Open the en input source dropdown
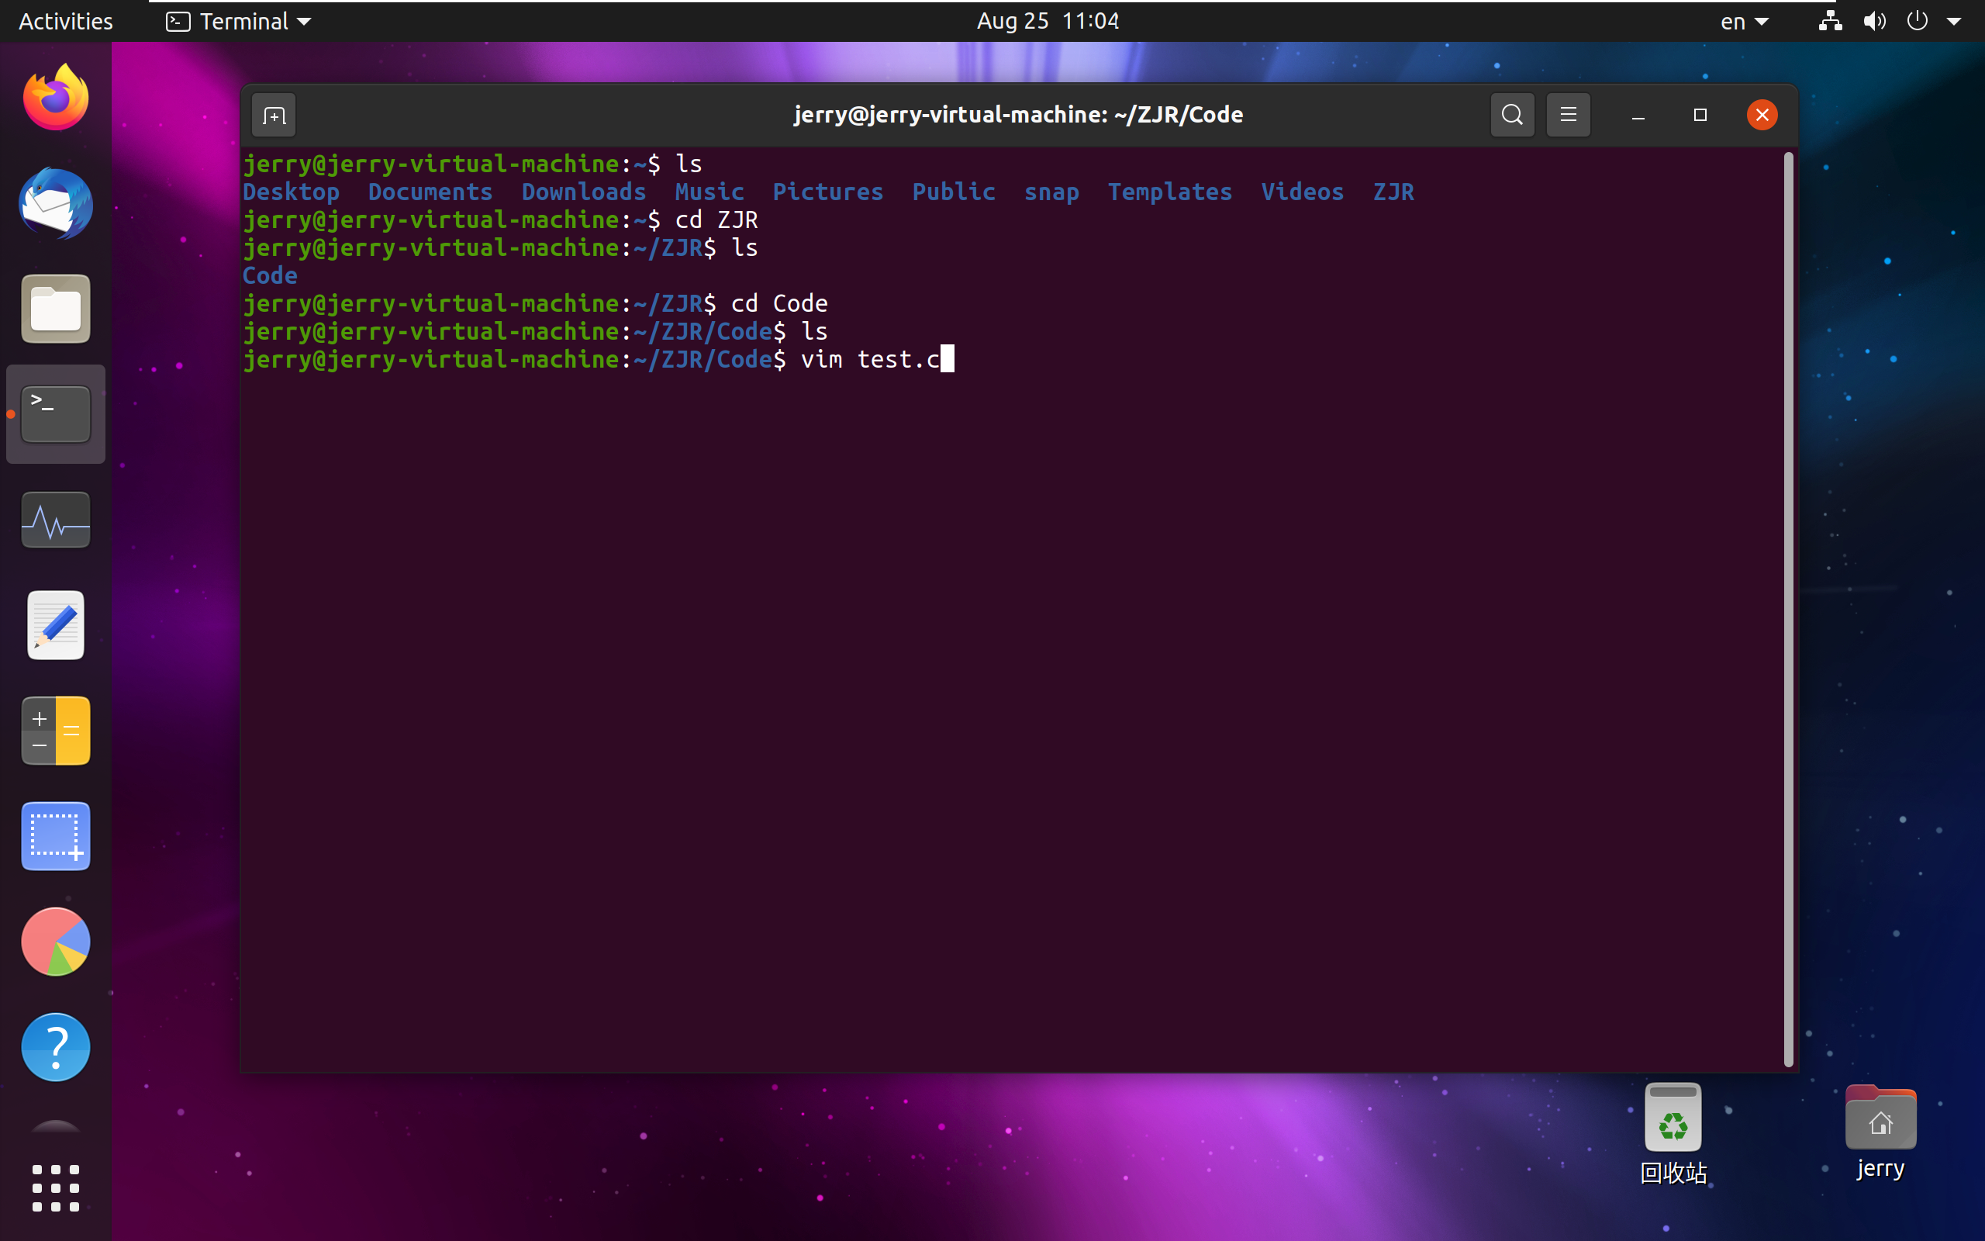The image size is (1985, 1241). pyautogui.click(x=1743, y=22)
